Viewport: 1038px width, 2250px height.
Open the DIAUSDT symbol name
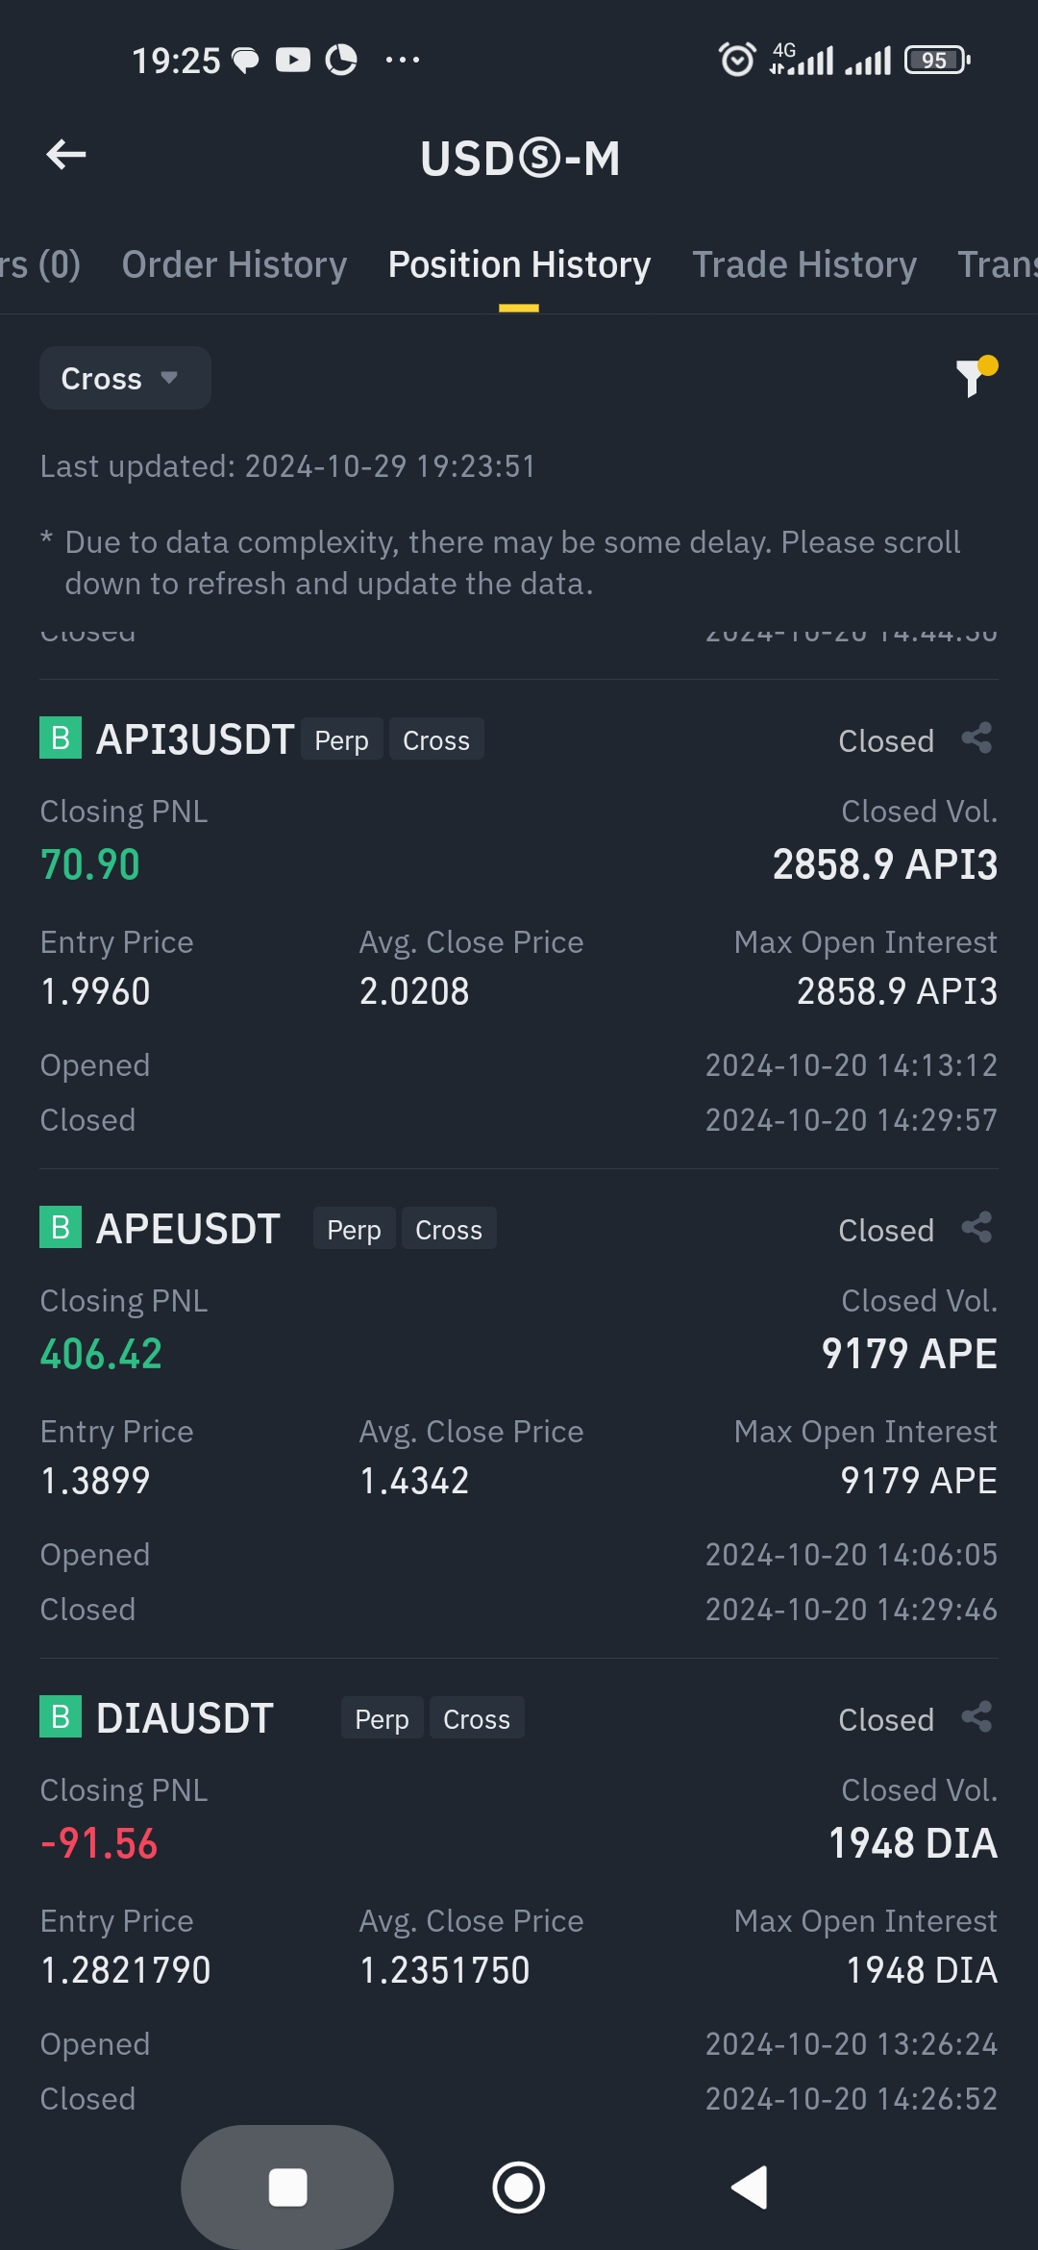click(x=185, y=1718)
